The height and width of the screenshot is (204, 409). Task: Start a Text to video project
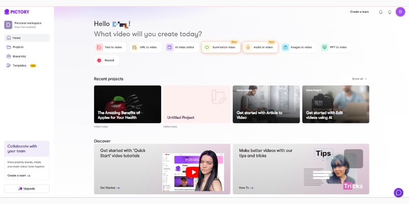(x=110, y=47)
